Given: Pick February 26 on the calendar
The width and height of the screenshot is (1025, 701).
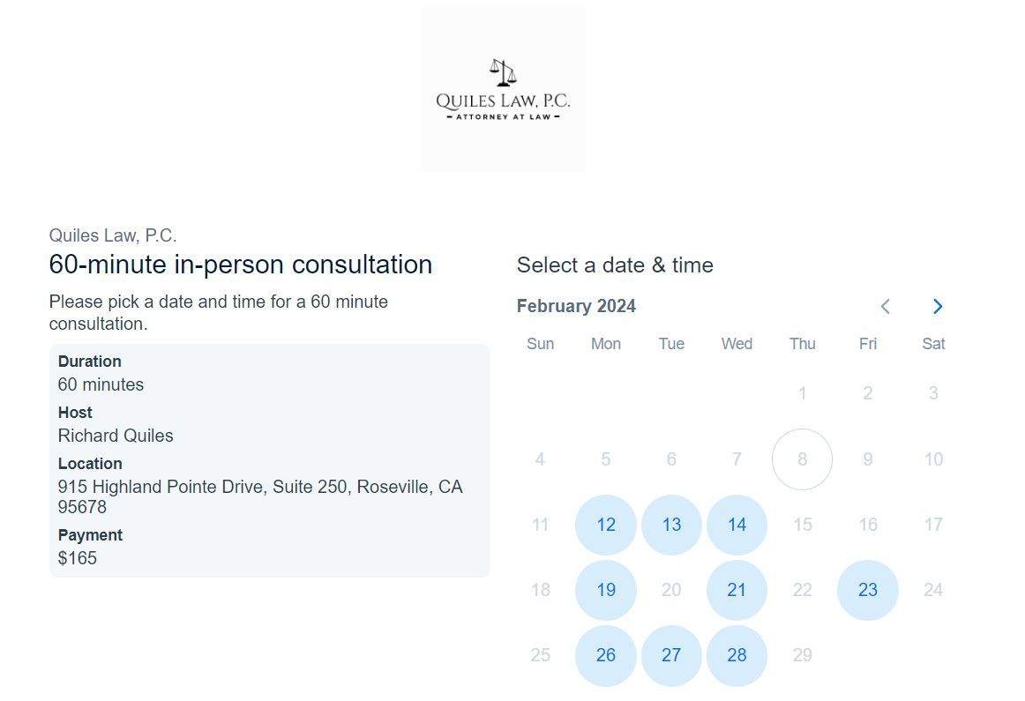Looking at the screenshot, I should pos(606,655).
